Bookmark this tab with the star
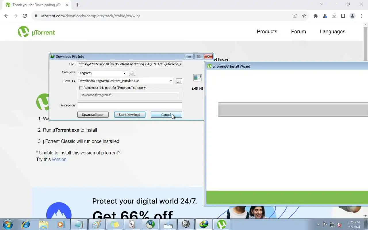This screenshot has width=368, height=230. [x=304, y=16]
